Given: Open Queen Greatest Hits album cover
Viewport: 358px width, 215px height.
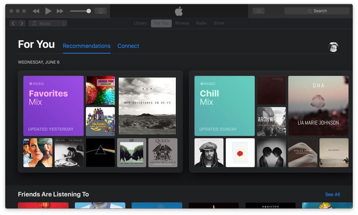Looking at the screenshot, I should pyautogui.click(x=163, y=153).
